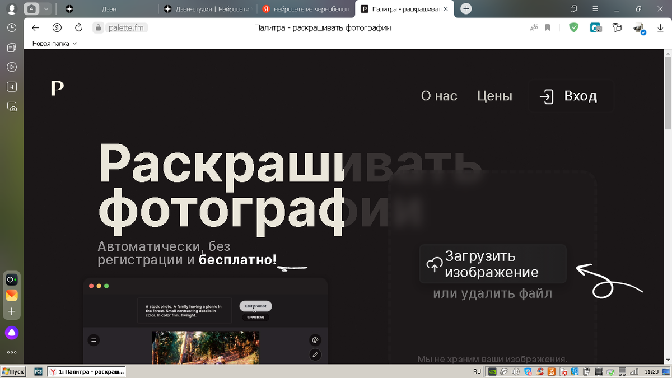Switch the RU language indicator

click(x=477, y=371)
